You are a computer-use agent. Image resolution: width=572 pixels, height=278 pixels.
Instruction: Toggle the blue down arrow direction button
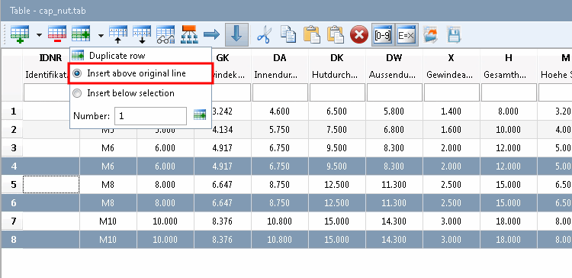pos(236,34)
